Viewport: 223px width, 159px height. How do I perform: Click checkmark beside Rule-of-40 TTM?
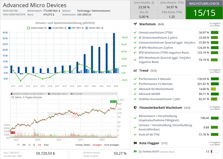pos(135,134)
